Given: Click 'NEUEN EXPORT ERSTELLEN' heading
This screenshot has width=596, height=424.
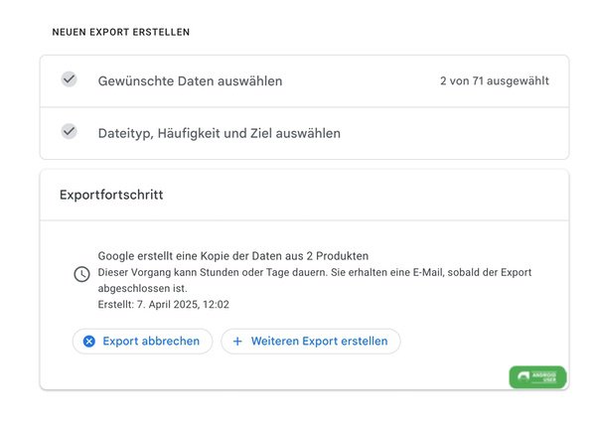Looking at the screenshot, I should click(121, 32).
